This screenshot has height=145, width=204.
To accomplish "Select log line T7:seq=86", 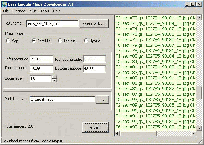I will (155, 89).
